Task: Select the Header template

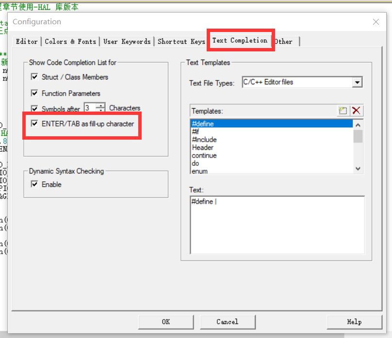Action: click(x=272, y=147)
